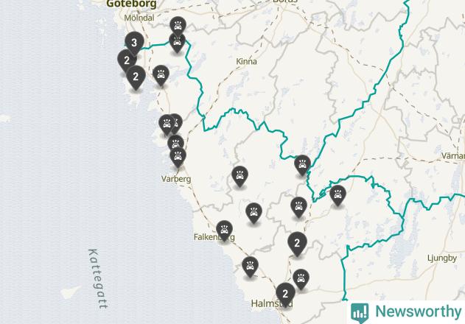Image resolution: width=465 pixels, height=324 pixels.
Task: Click the Kinna town label
Action: tap(246, 61)
